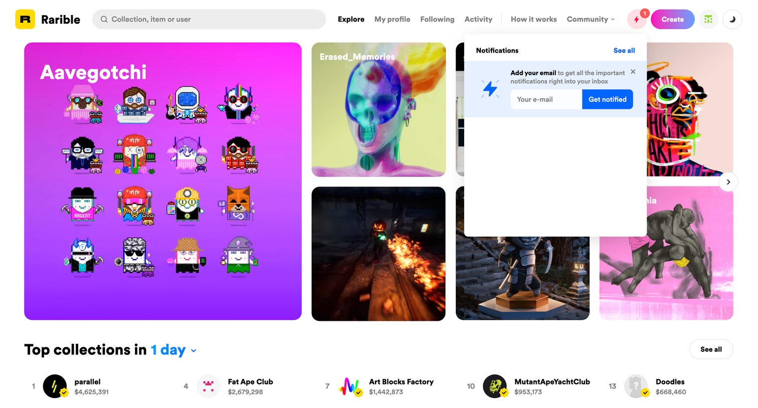Open the 1 day period dropdown
This screenshot has width=758, height=408.
[173, 350]
